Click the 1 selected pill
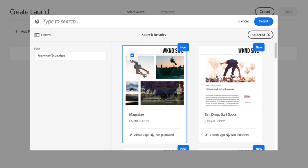The height and width of the screenshot is (168, 308). pyautogui.click(x=260, y=35)
